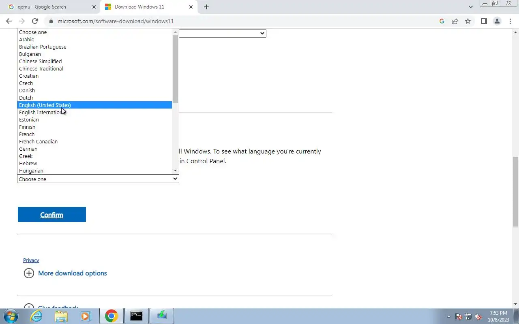Choose Dutch in the list
The height and width of the screenshot is (324, 519).
(x=95, y=98)
